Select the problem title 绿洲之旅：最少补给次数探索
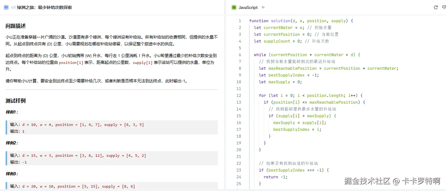 [45, 7]
